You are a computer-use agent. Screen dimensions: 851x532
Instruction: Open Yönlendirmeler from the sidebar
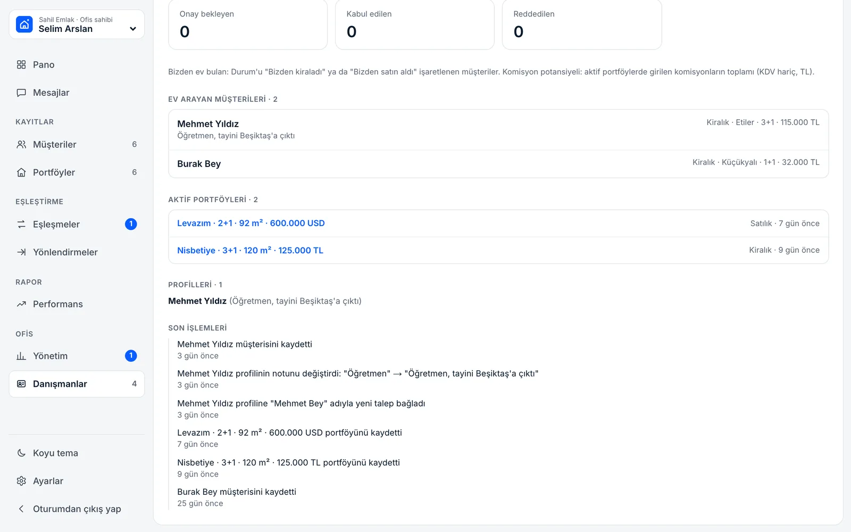click(x=77, y=252)
